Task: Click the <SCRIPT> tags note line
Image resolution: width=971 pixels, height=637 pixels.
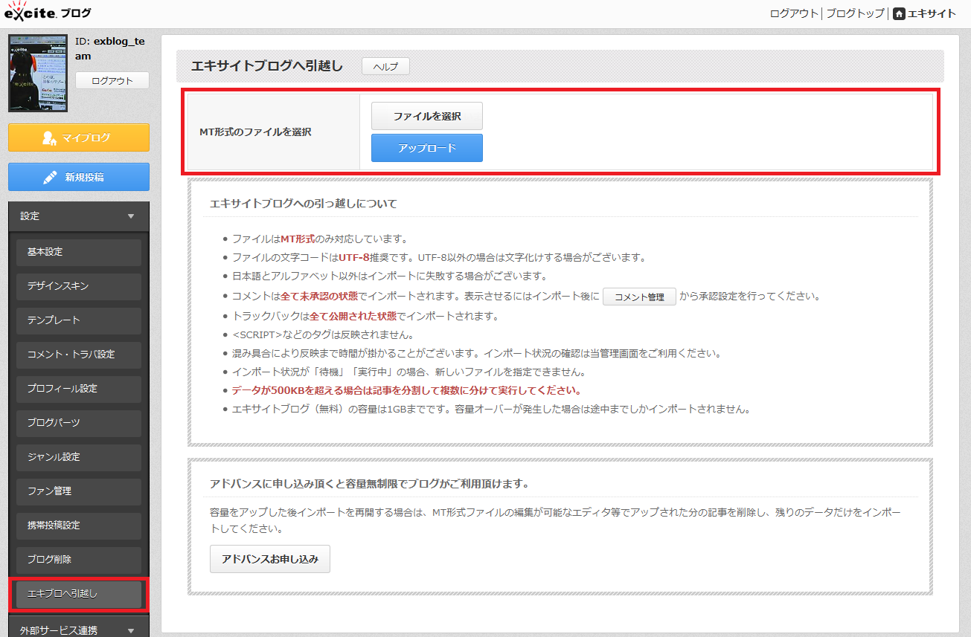Action: pyautogui.click(x=323, y=335)
